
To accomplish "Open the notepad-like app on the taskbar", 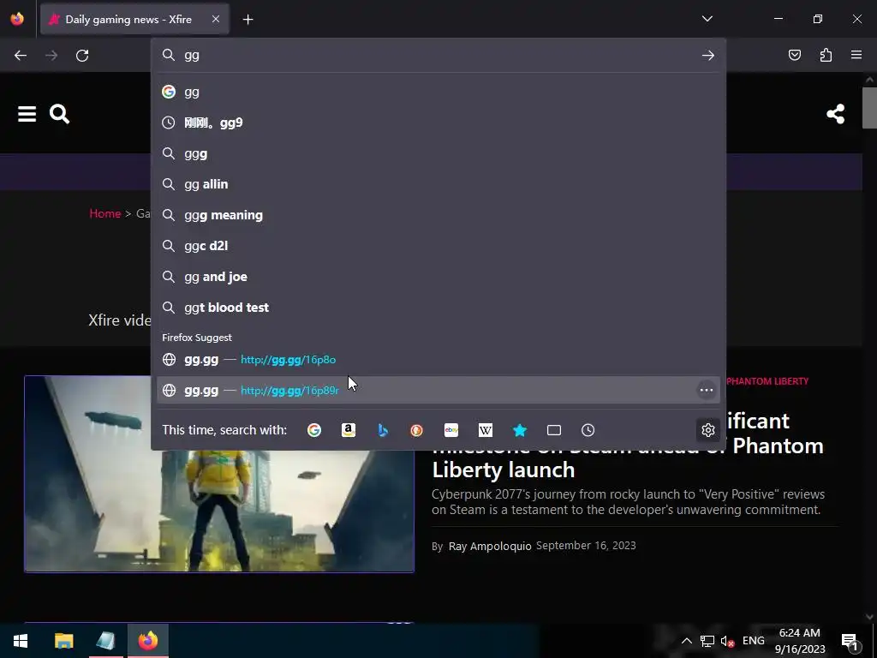I will [x=105, y=641].
